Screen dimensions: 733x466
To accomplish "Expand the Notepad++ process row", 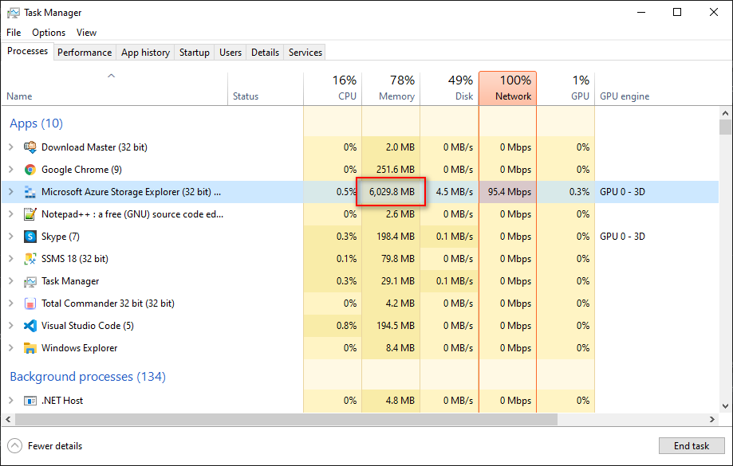I will (11, 214).
